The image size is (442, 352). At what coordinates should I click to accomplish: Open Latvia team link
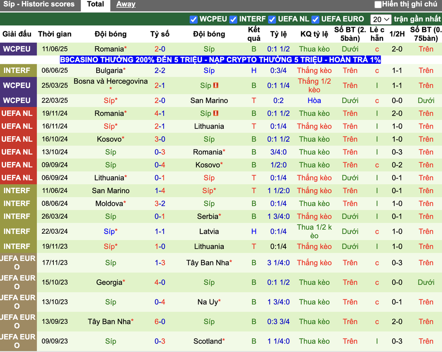(209, 231)
